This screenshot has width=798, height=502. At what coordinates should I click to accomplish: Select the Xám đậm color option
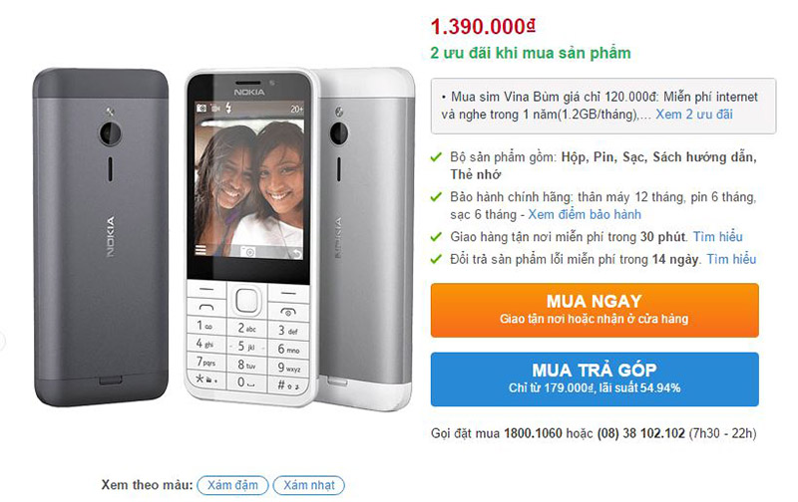pos(232,485)
